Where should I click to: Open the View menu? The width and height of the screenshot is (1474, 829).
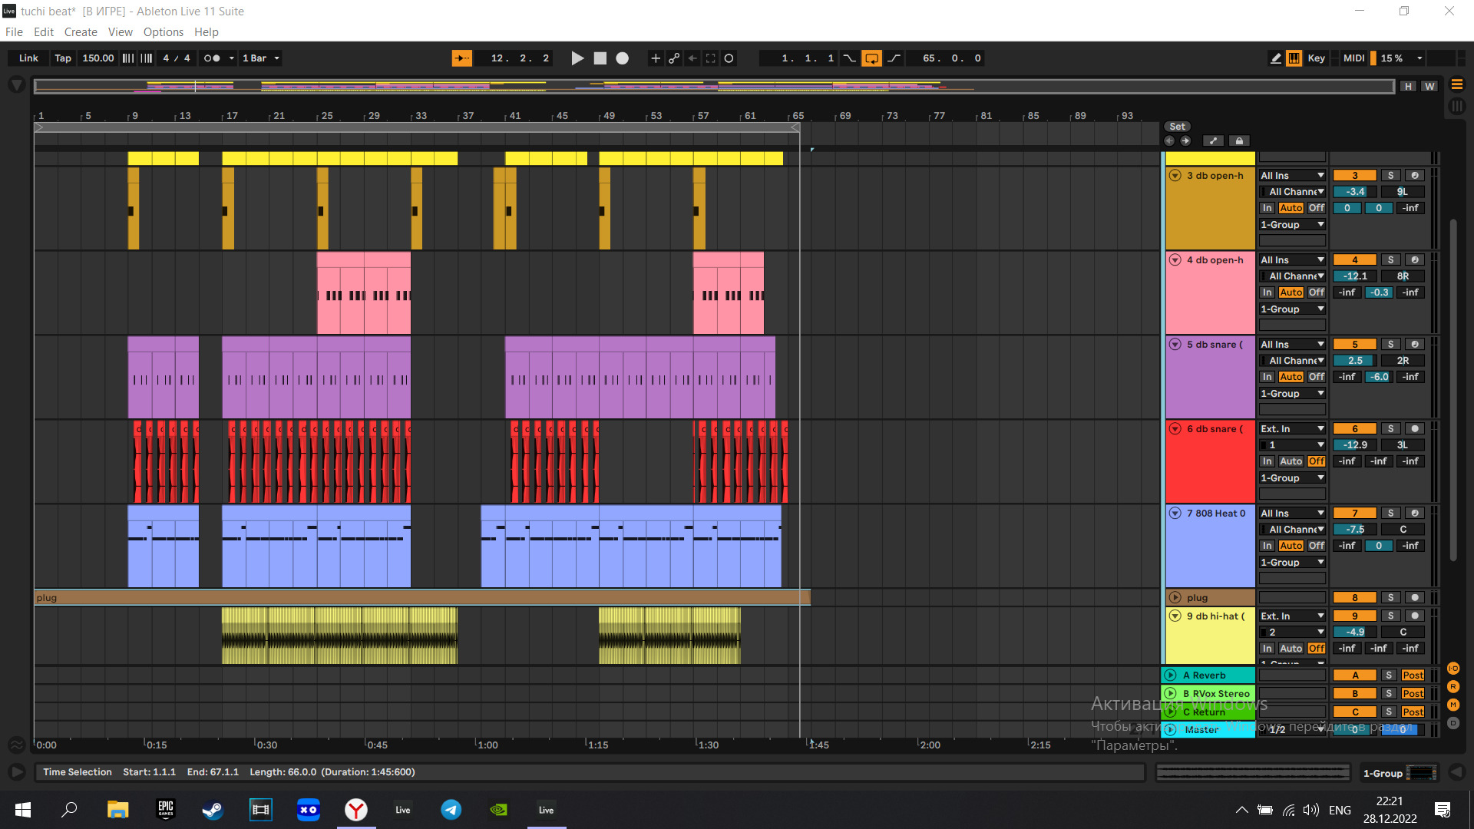[121, 32]
